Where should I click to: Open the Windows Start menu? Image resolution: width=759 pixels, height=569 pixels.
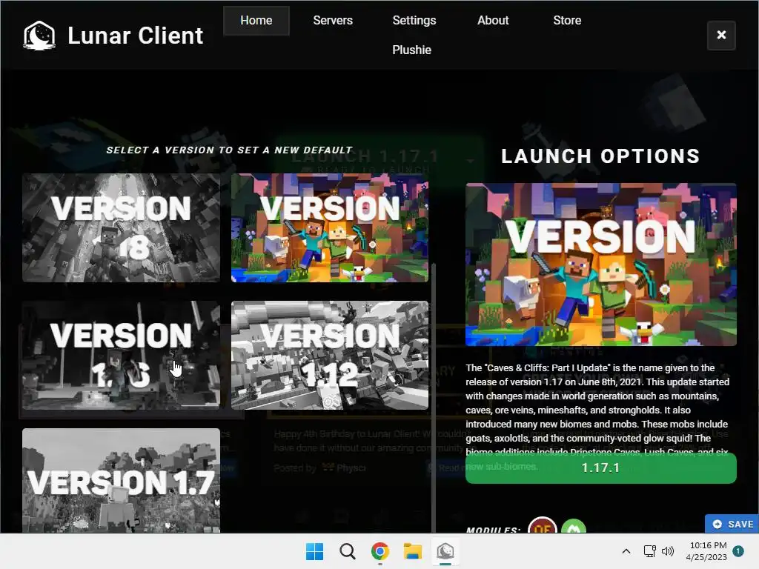pos(314,551)
